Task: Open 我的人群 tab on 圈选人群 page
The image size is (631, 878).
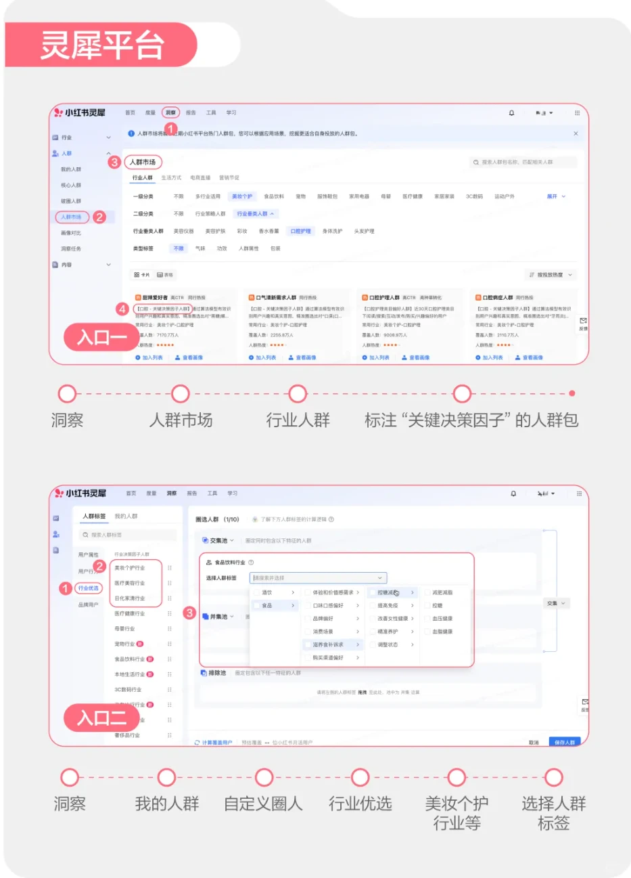Action: pyautogui.click(x=126, y=516)
